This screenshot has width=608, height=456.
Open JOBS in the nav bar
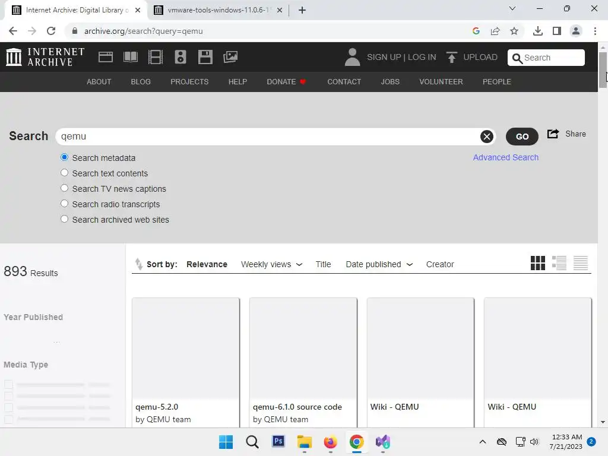390,82
